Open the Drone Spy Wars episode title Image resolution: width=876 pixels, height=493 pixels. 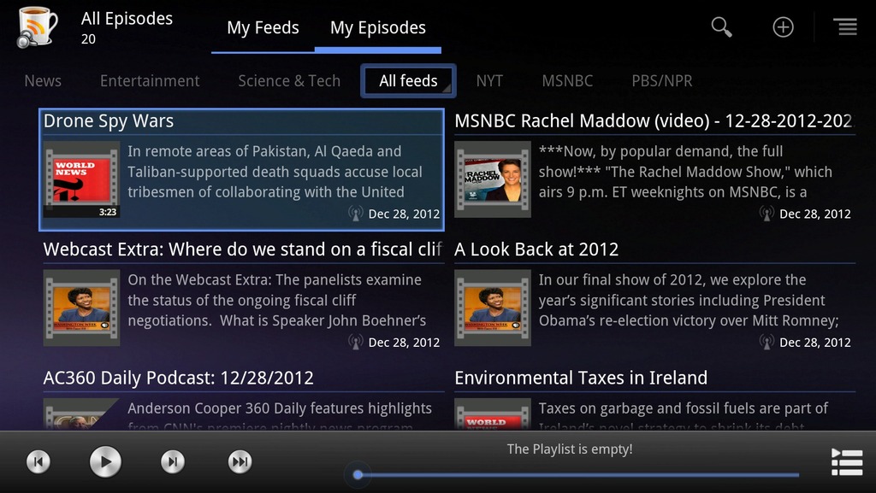(109, 121)
